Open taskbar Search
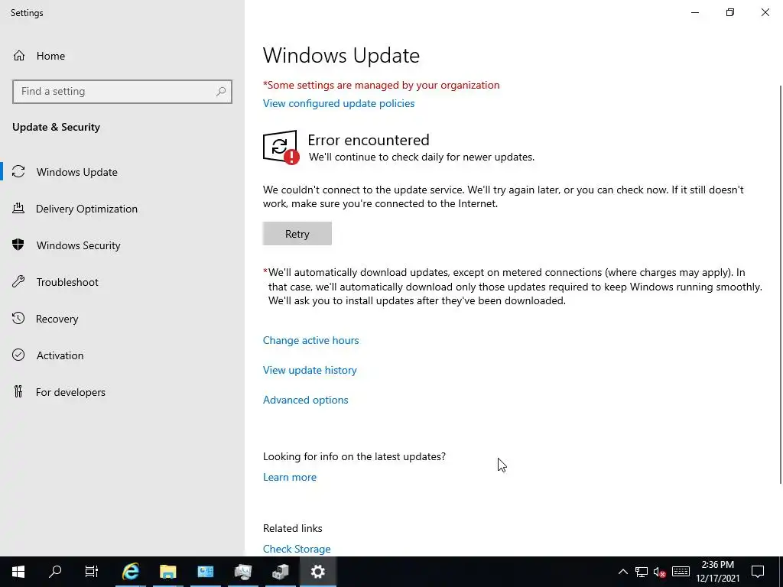The image size is (783, 587). 55,572
